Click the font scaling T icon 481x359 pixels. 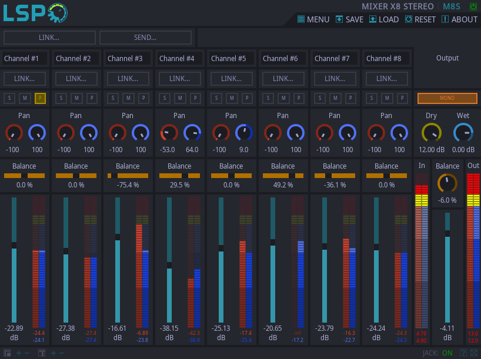click(x=42, y=353)
